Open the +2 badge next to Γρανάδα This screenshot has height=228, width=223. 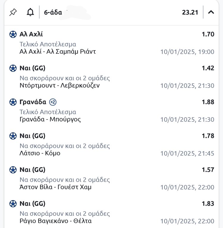click(53, 102)
